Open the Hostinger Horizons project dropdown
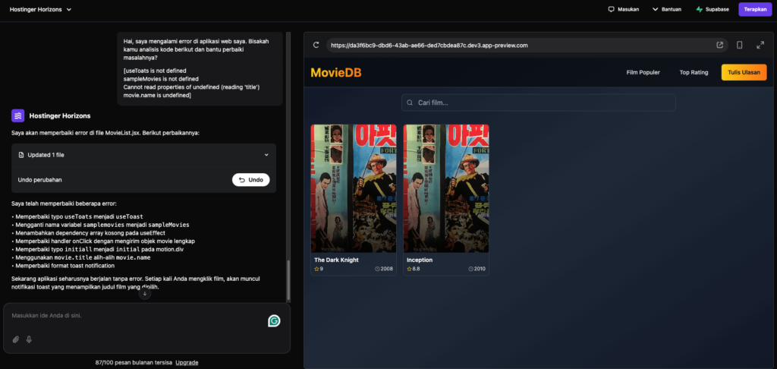Image resolution: width=777 pixels, height=369 pixels. point(41,9)
